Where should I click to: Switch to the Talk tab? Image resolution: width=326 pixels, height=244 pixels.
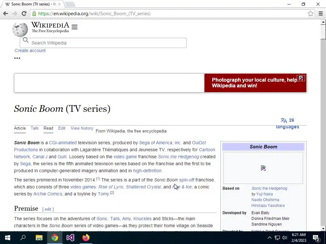point(34,128)
